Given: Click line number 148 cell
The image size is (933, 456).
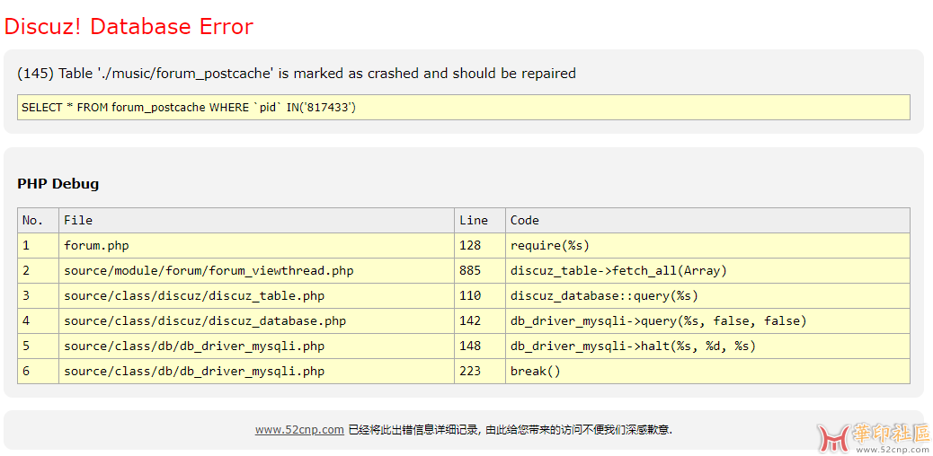Looking at the screenshot, I should pos(480,346).
